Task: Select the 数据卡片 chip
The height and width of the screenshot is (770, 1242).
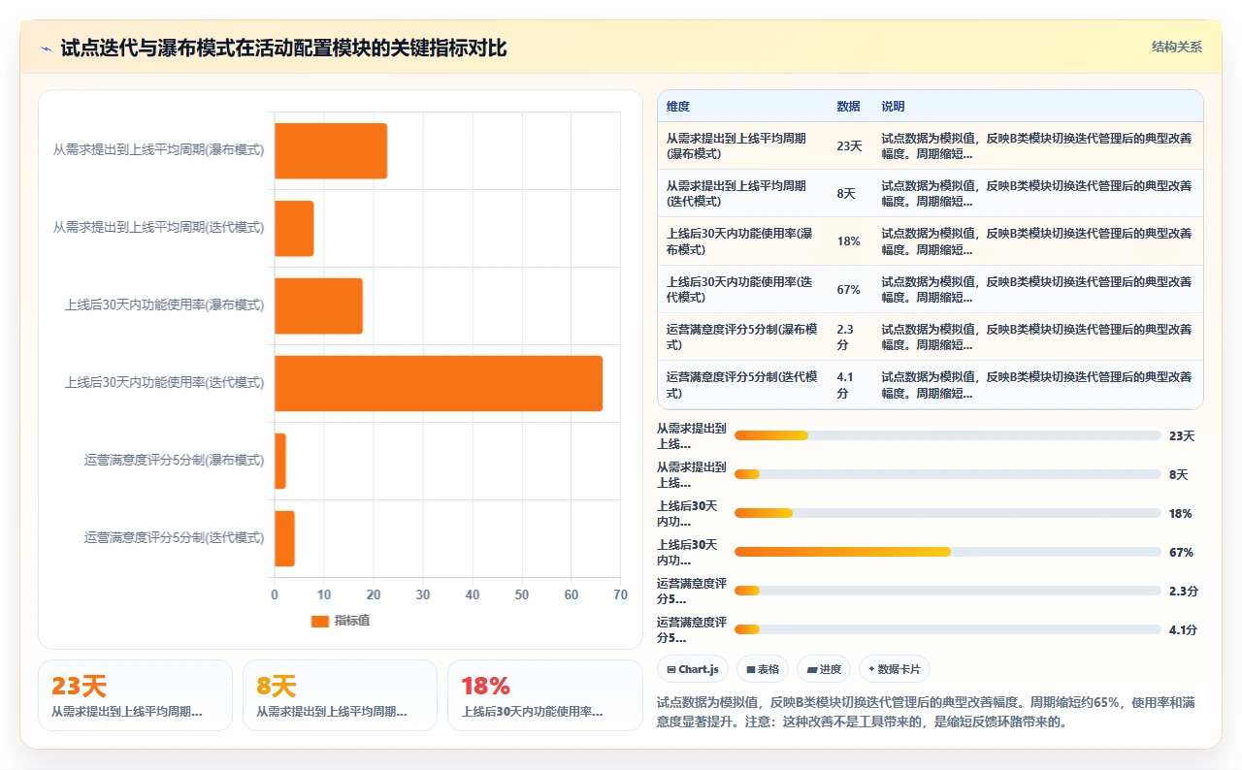Action: (x=895, y=669)
